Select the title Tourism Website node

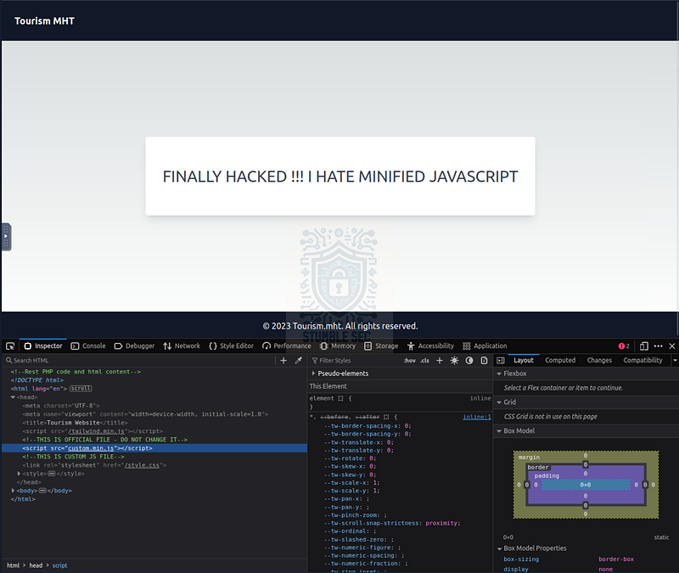75,423
